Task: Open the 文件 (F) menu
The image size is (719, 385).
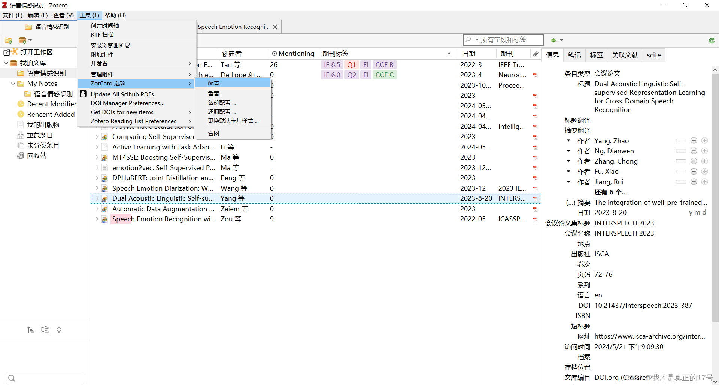Action: 12,15
